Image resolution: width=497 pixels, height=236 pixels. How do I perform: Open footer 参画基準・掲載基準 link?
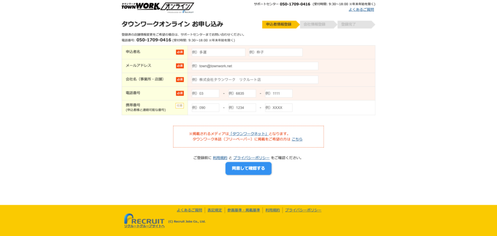pyautogui.click(x=244, y=210)
